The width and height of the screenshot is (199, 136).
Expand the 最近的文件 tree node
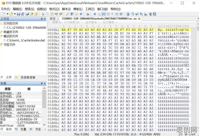[9, 36]
